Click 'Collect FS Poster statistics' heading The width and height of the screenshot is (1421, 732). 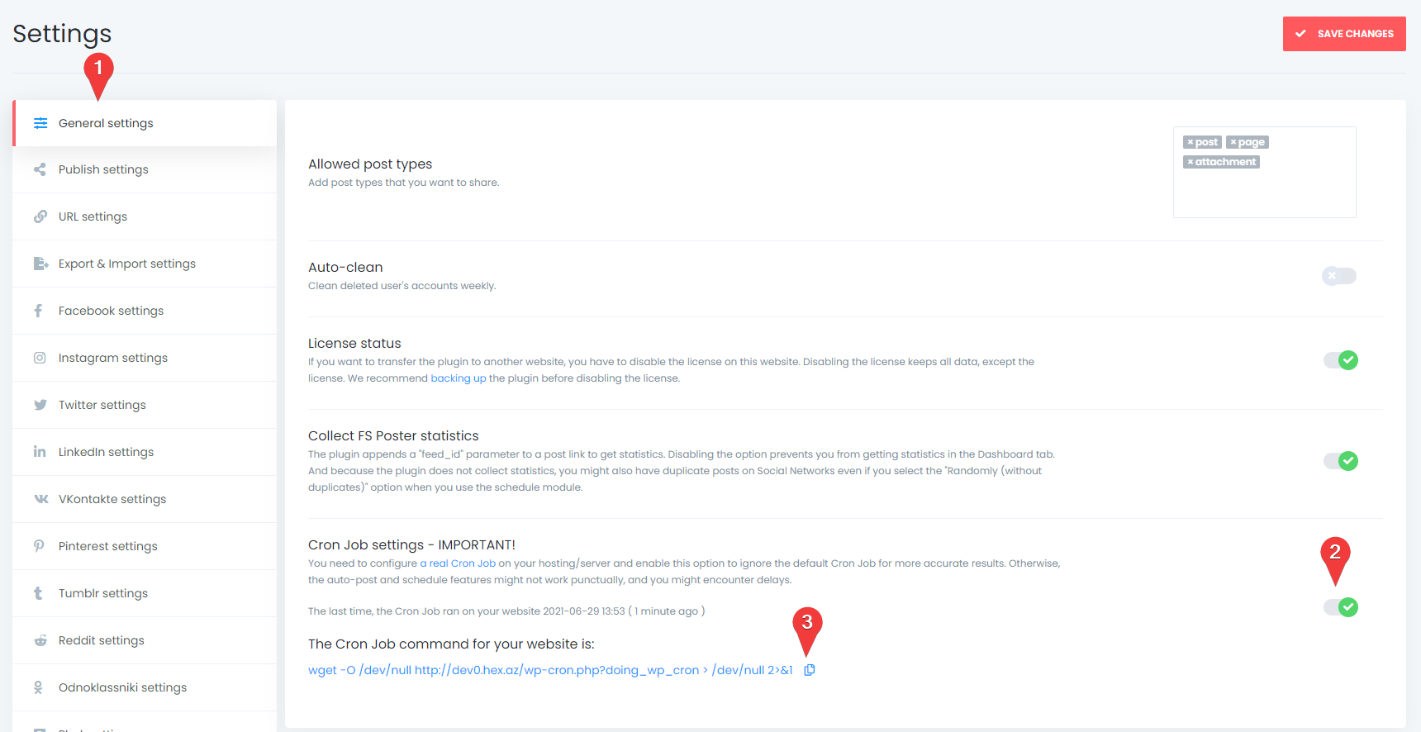pos(393,436)
